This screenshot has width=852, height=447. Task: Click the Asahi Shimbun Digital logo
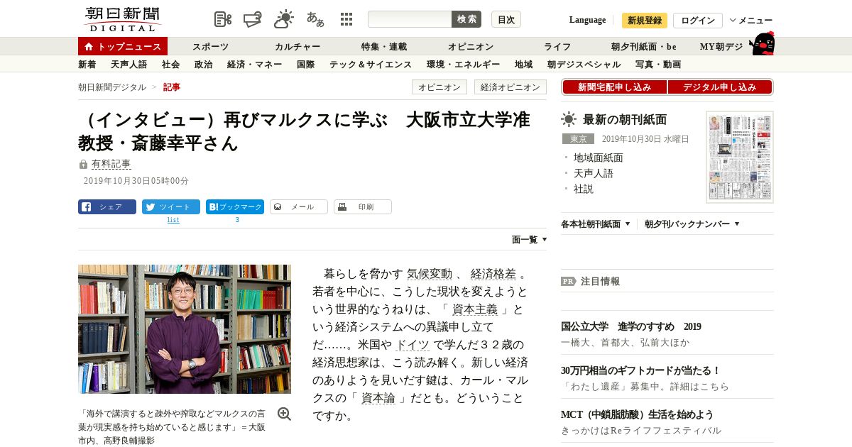122,19
